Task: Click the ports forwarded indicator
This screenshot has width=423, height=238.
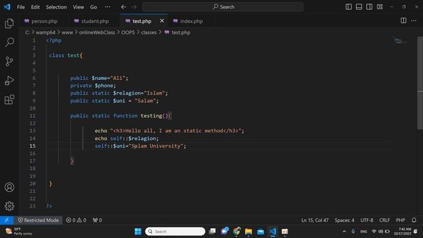Action: pyautogui.click(x=97, y=220)
